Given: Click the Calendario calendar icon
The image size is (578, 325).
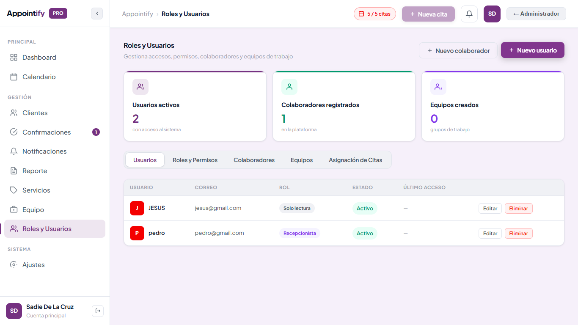Looking at the screenshot, I should click(x=14, y=77).
